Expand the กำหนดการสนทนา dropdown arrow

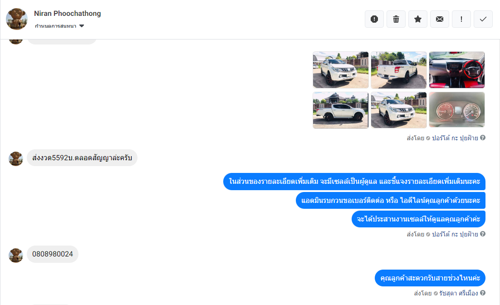point(82,26)
